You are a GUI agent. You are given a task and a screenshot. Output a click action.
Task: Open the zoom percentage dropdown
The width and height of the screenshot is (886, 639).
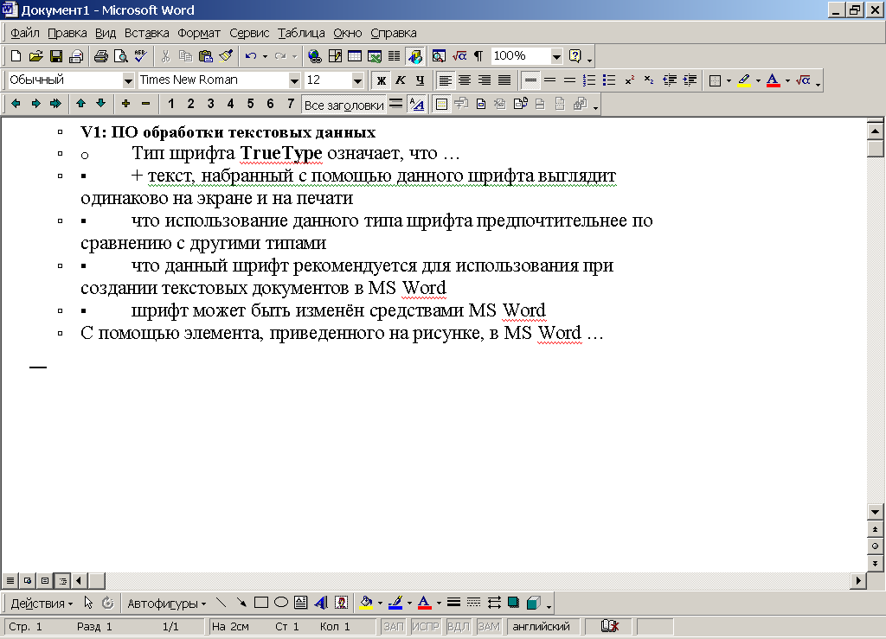(x=556, y=56)
